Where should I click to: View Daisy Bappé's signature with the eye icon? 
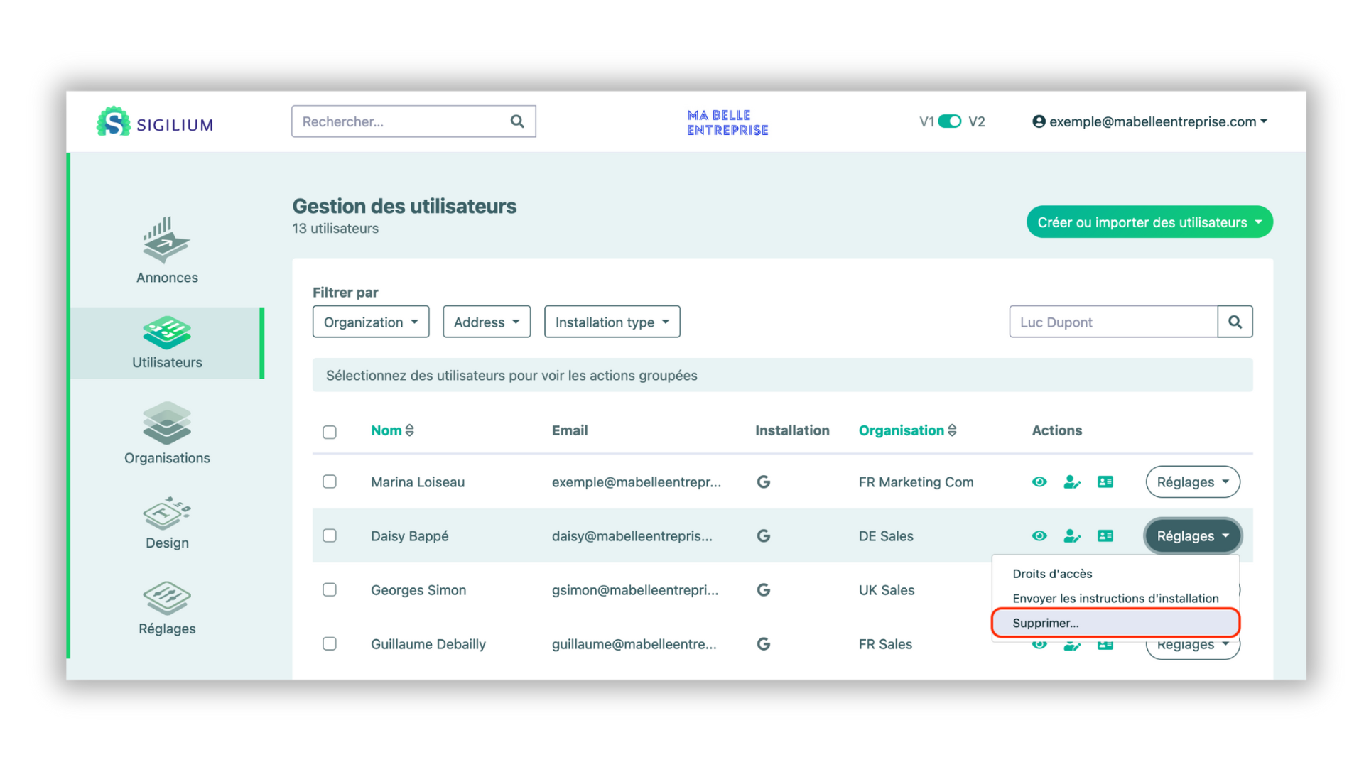(1039, 536)
